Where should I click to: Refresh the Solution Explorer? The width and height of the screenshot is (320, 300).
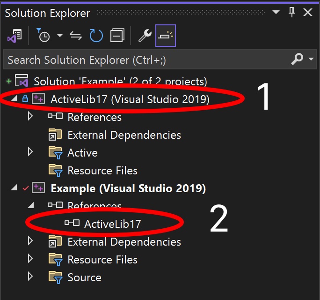tap(96, 36)
